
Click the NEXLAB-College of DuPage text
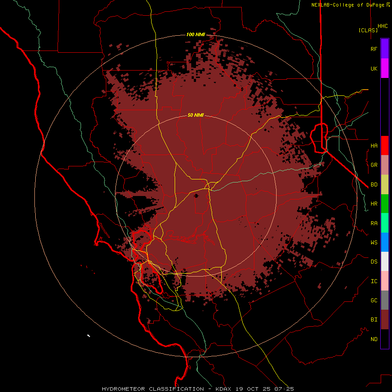click(348, 5)
